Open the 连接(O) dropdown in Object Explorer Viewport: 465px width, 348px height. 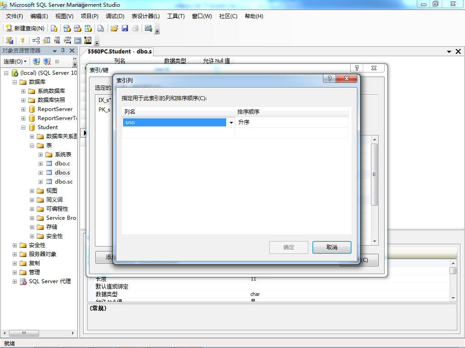(15, 61)
